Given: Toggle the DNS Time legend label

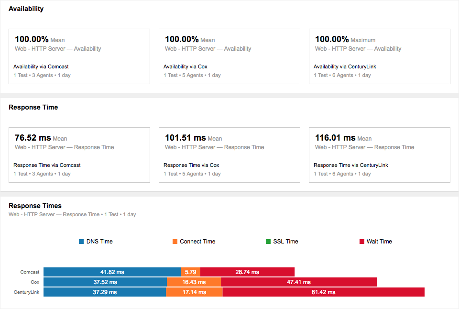Looking at the screenshot, I should (x=99, y=242).
